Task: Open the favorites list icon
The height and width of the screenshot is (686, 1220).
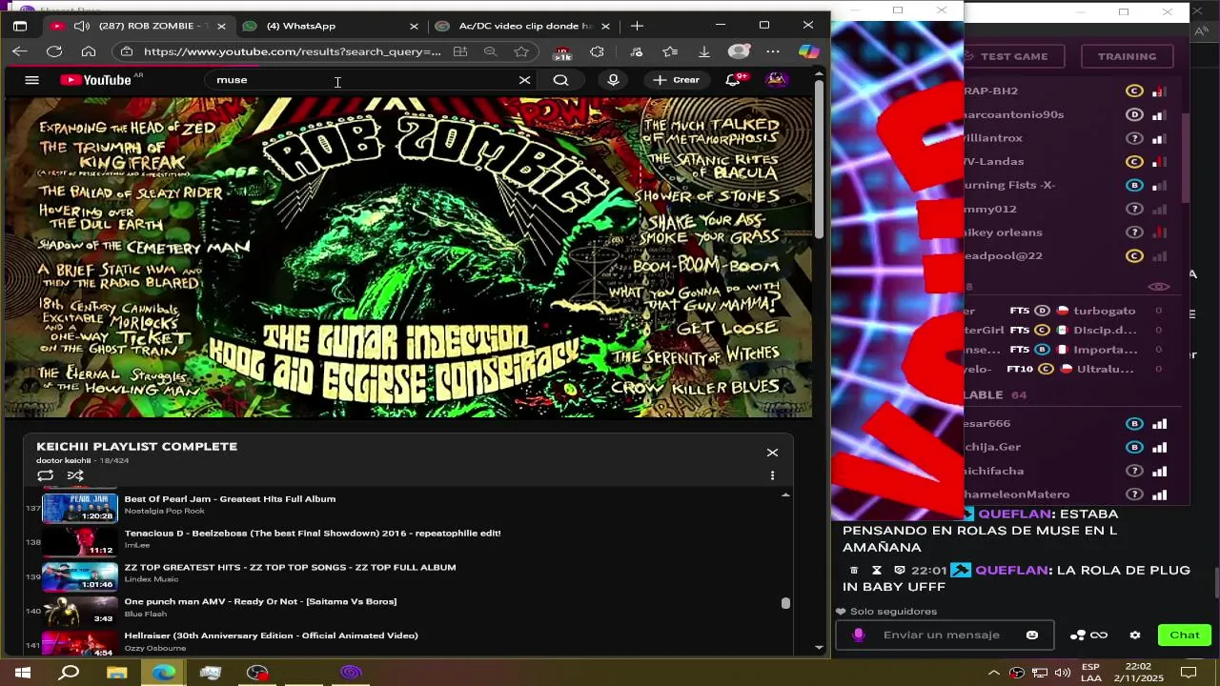Action: coord(670,51)
